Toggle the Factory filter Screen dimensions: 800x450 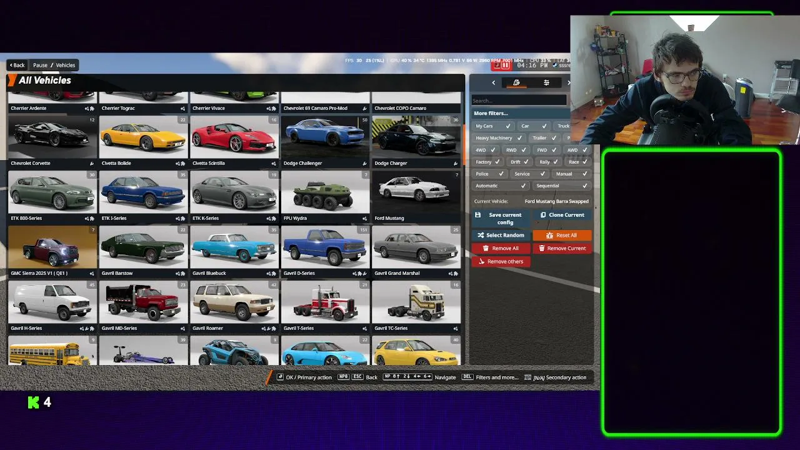pyautogui.click(x=487, y=162)
